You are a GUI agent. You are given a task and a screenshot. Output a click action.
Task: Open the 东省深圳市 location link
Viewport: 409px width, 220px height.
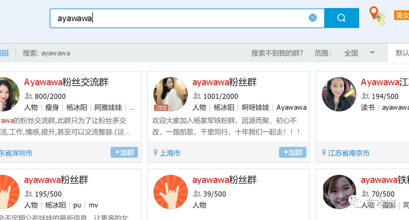[16, 153]
